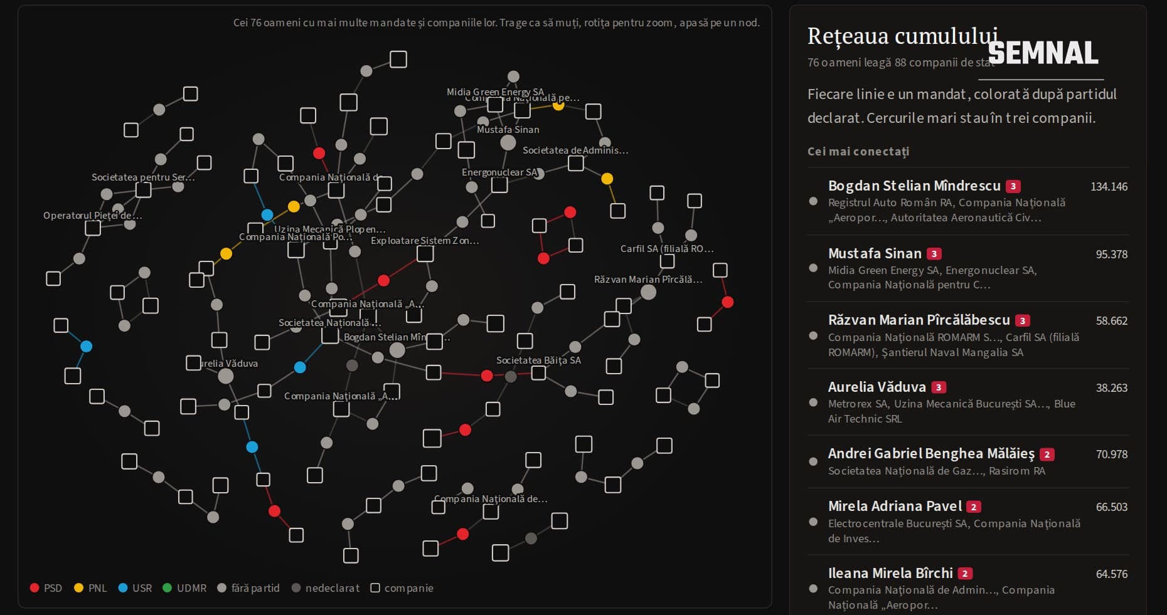1167x615 pixels.
Task: Click the mandate badge beside Mustafa Sinan
Action: [x=934, y=254]
